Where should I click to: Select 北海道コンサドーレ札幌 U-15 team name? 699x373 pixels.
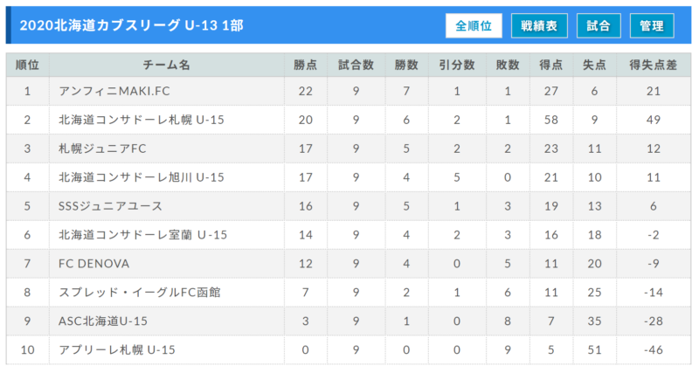(142, 120)
